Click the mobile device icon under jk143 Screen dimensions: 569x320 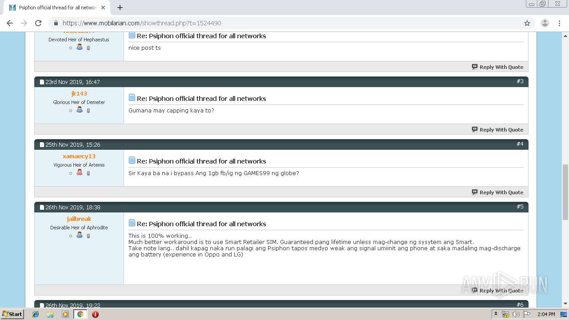click(x=88, y=111)
